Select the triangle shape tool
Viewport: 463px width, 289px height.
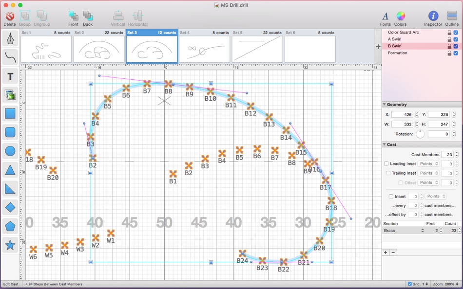[10, 170]
